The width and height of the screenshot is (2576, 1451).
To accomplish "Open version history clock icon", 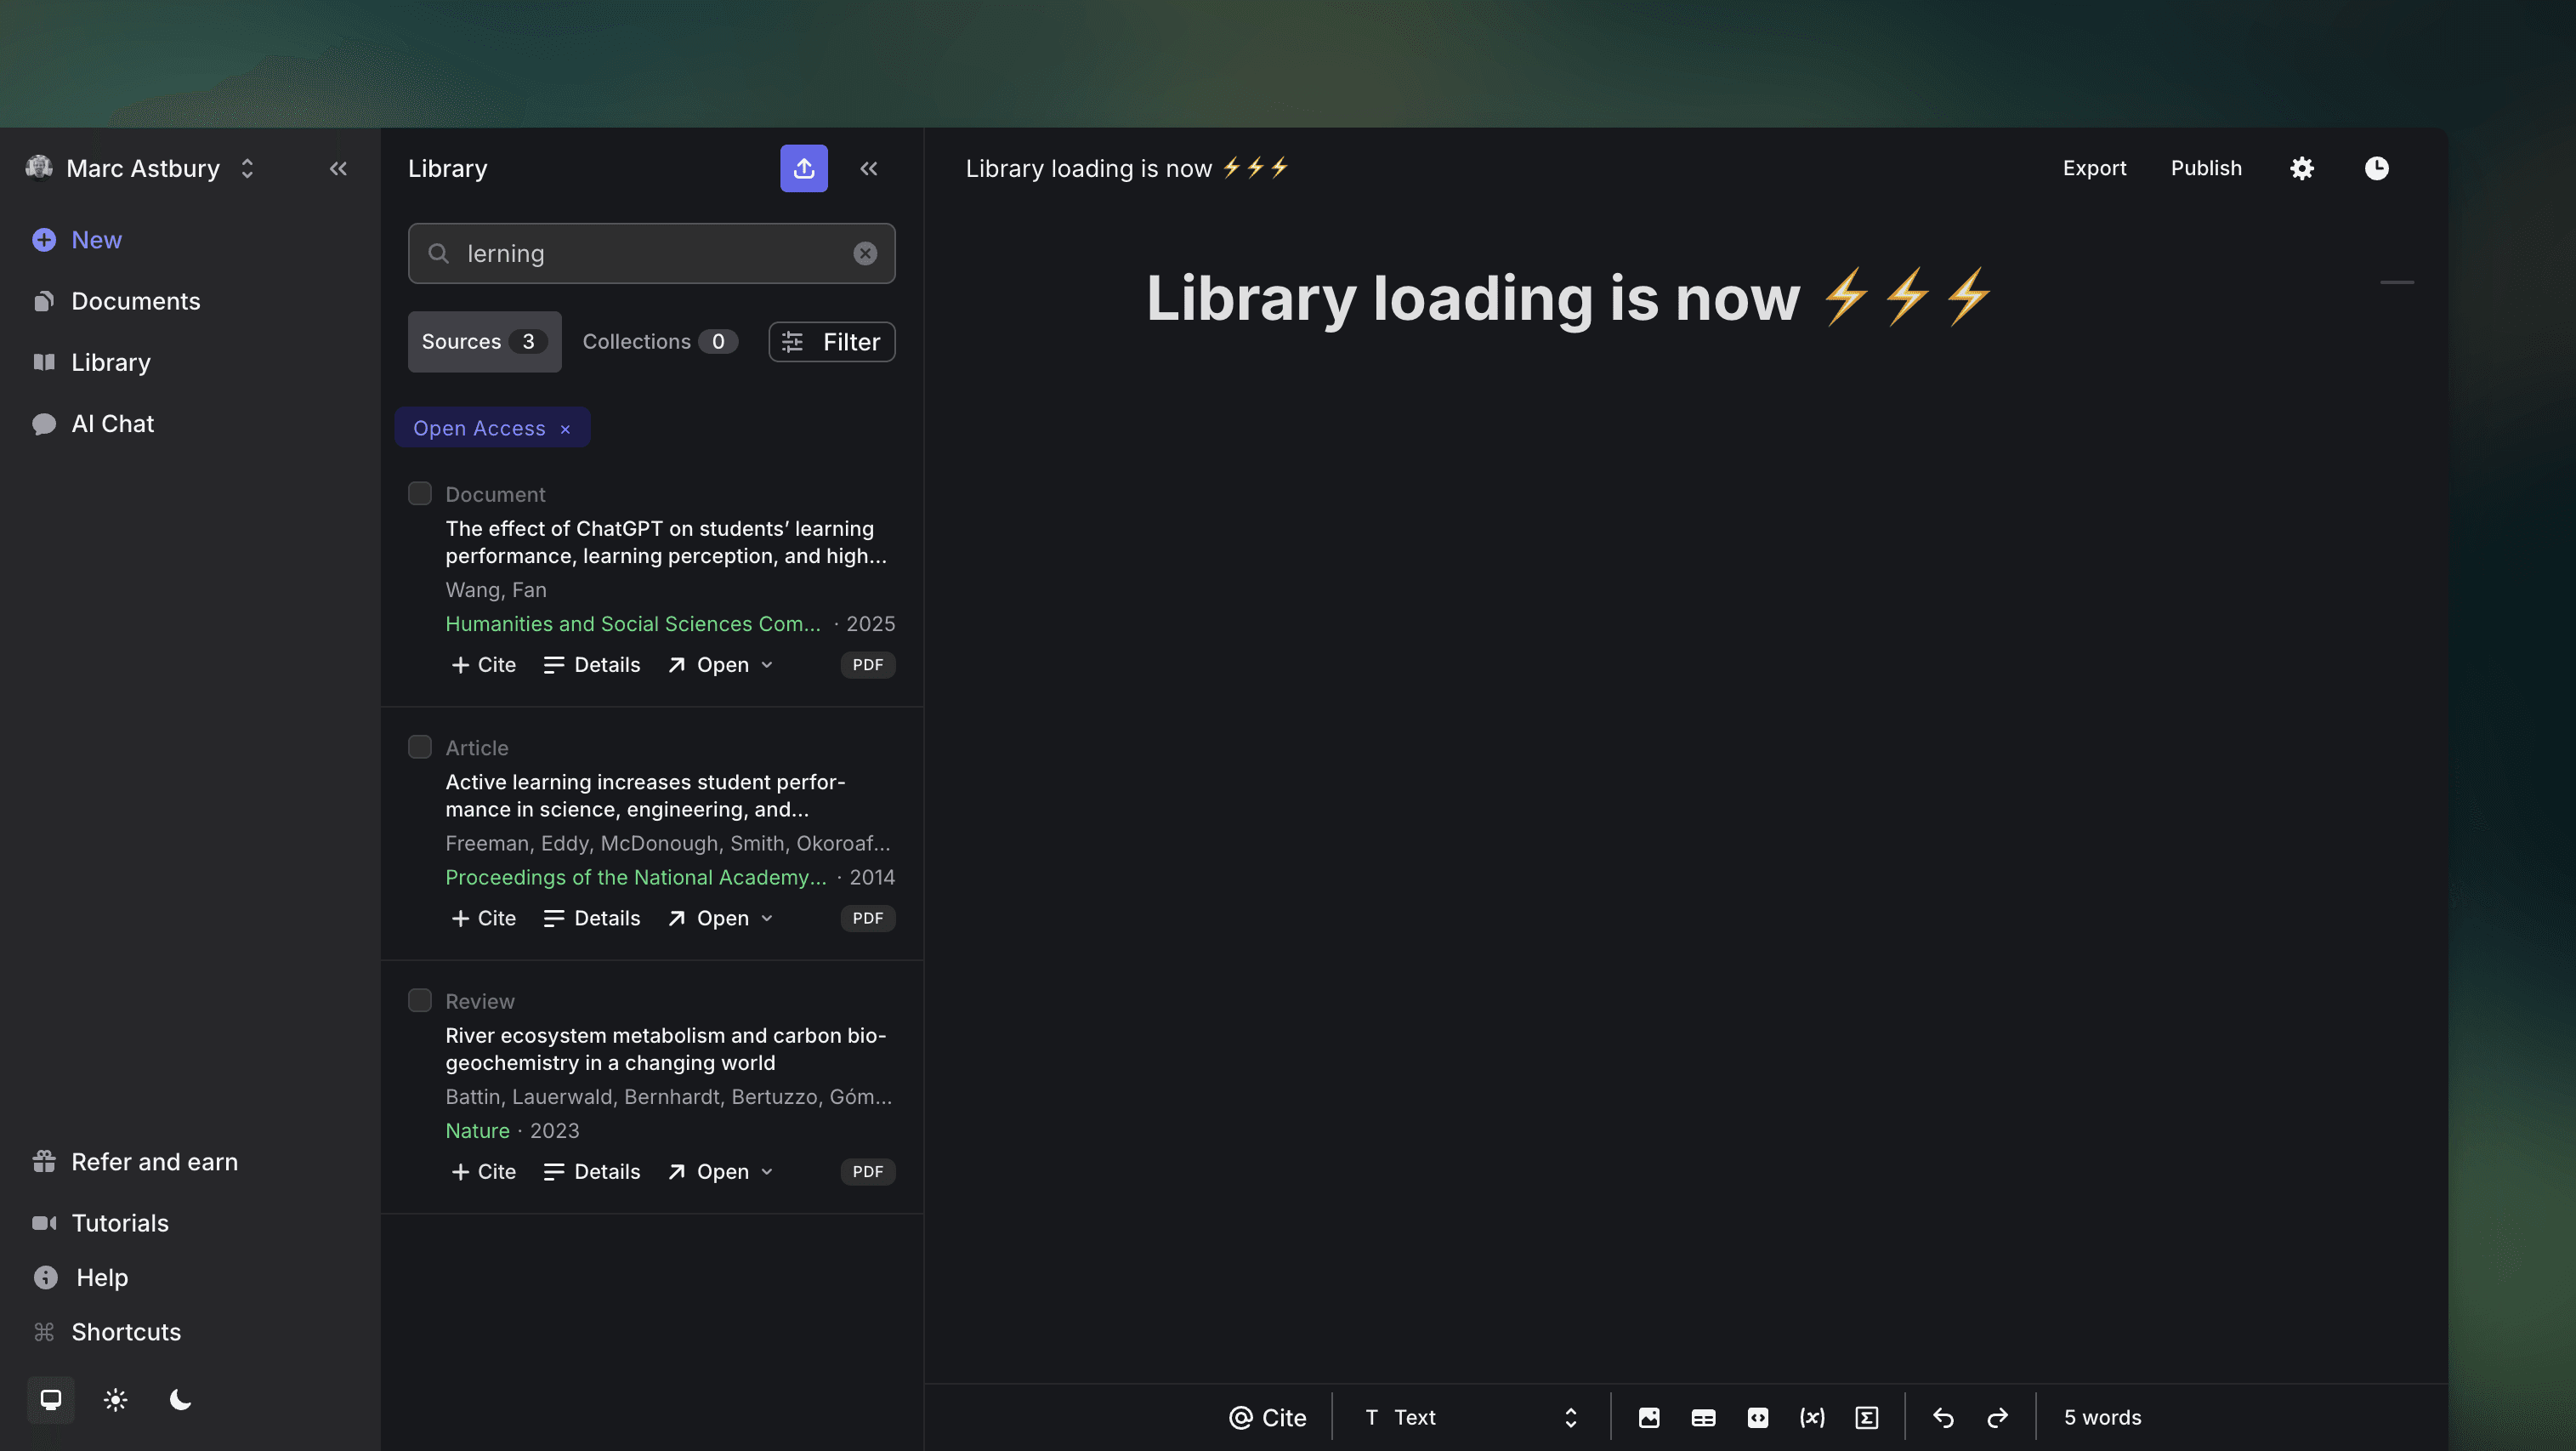I will (2376, 168).
